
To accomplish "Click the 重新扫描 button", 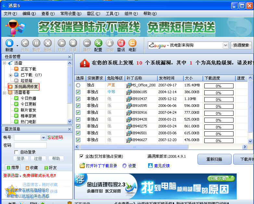I will point(214,159).
